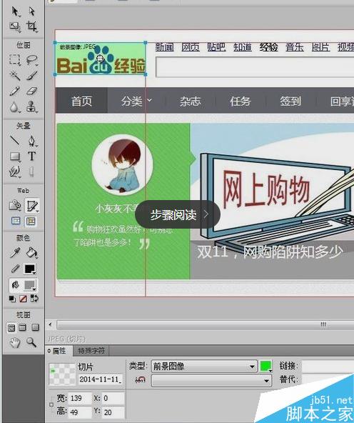Select the Rectangle vector tool
354x423 pixels.
[15, 156]
